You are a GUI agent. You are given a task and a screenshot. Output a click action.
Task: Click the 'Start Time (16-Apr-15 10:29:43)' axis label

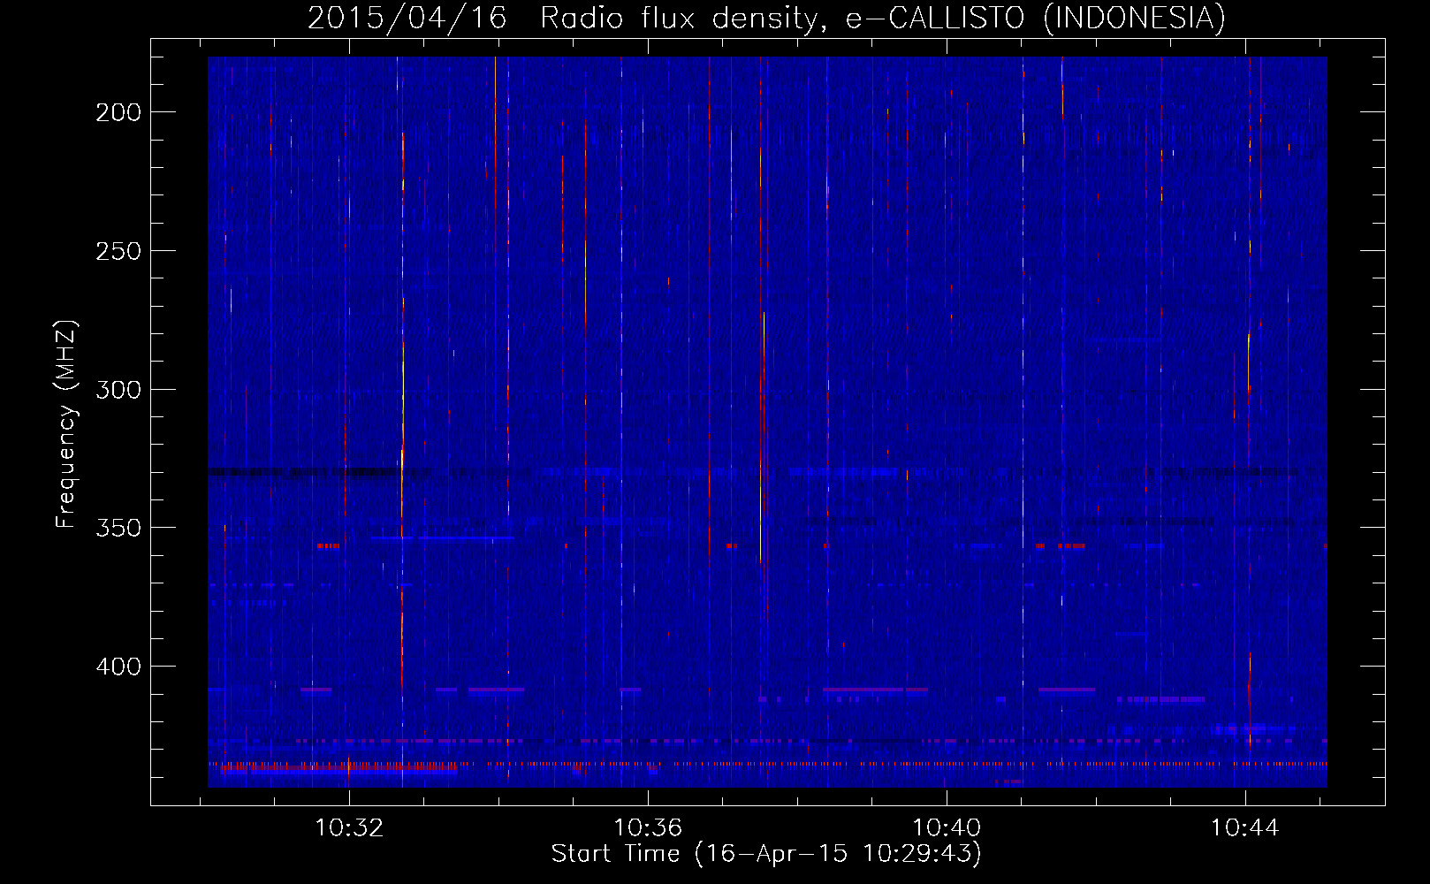pos(766,854)
